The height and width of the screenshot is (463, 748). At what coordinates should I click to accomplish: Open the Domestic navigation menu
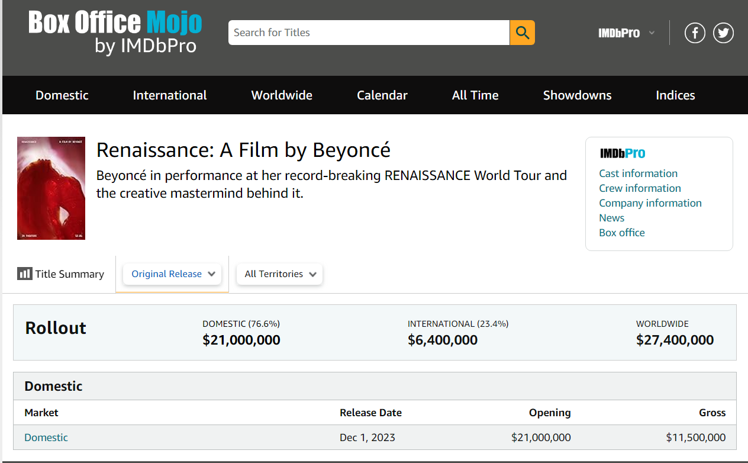62,95
